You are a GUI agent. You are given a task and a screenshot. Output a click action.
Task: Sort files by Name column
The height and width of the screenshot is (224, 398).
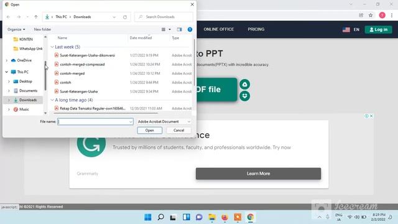tap(62, 38)
